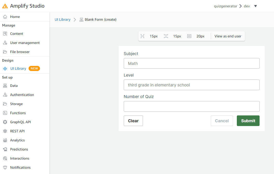This screenshot has height=174, width=274.
Task: Click the form padding icon
Action: coord(189,36)
